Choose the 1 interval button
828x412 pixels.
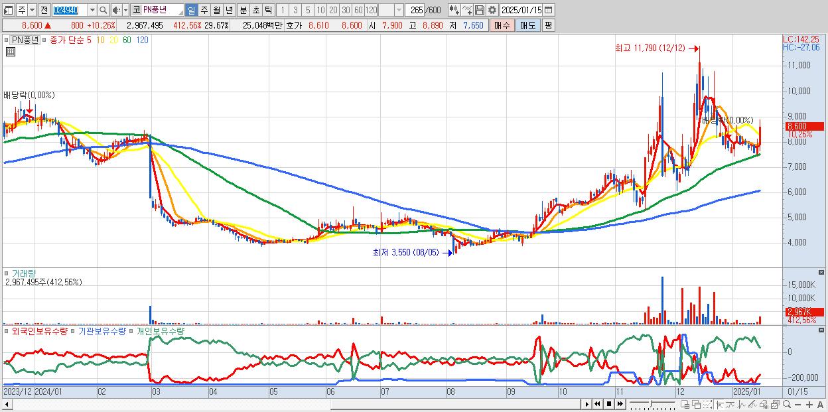coord(282,10)
